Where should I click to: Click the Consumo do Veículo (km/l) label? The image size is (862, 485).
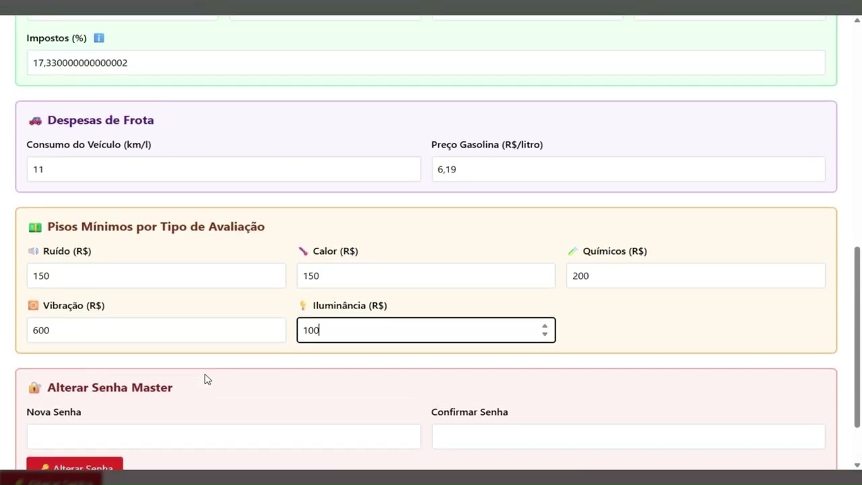pyautogui.click(x=89, y=145)
